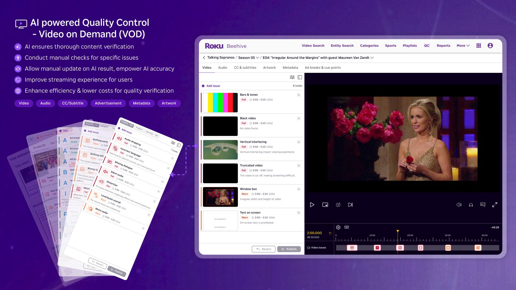Screen dimensions: 516x290
Task: Open the apps grid icon in the header
Action: [x=479, y=46]
